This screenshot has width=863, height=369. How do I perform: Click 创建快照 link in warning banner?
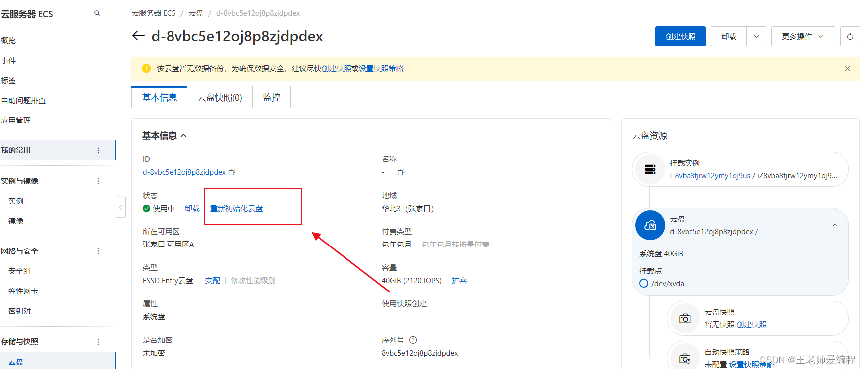[x=336, y=69]
